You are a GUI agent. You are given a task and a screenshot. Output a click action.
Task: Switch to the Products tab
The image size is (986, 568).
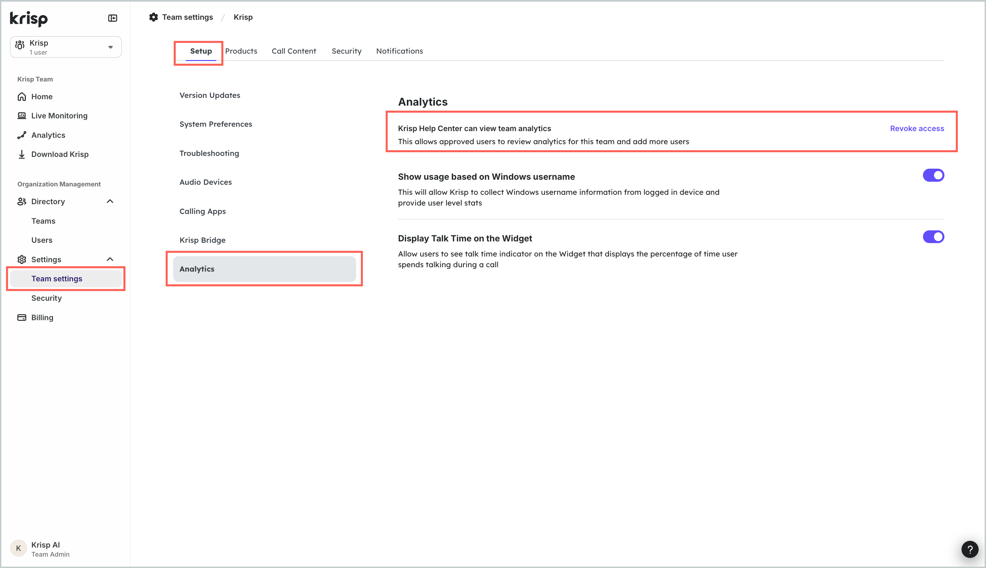pyautogui.click(x=241, y=51)
